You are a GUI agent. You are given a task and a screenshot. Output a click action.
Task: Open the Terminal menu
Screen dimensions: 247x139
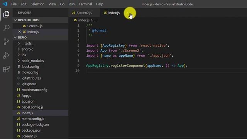(x=85, y=4)
